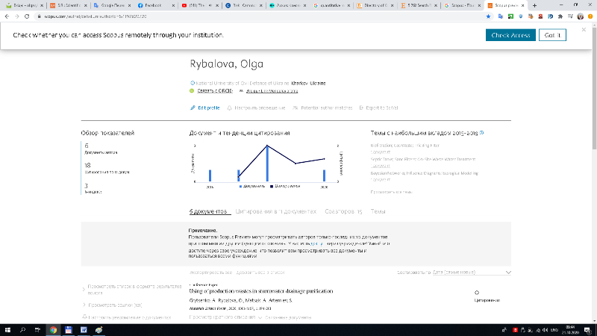Viewport: 597px width, 336px height.
Task: Click the Edit profile pencil icon
Action: click(193, 108)
